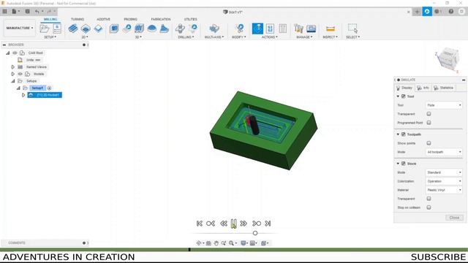Enable Stop on collision checkbox
The height and width of the screenshot is (263, 468).
tap(429, 207)
